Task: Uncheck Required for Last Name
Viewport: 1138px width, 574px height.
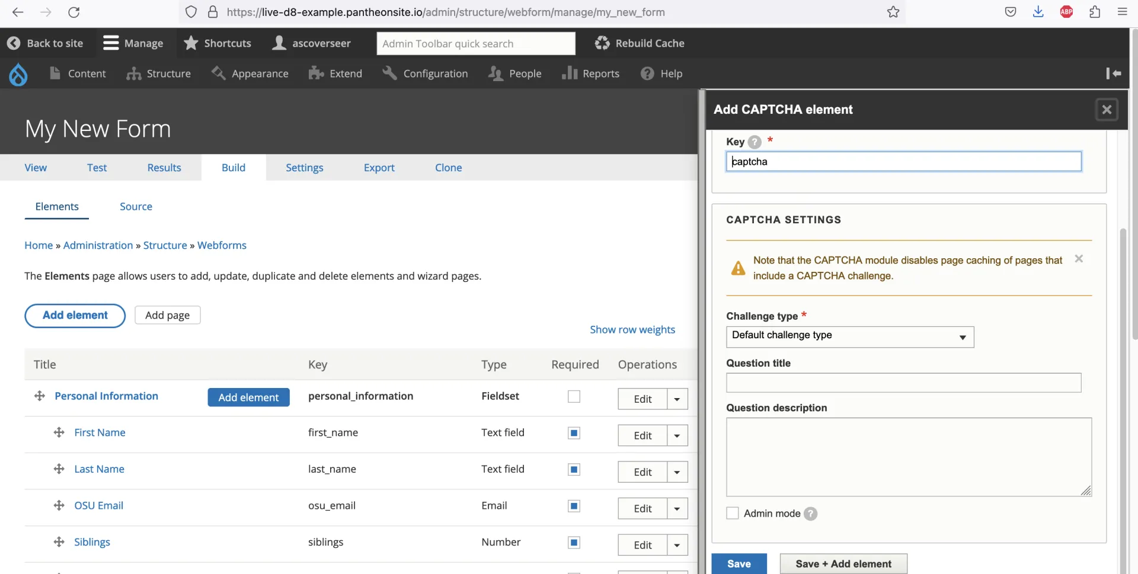Action: (574, 470)
